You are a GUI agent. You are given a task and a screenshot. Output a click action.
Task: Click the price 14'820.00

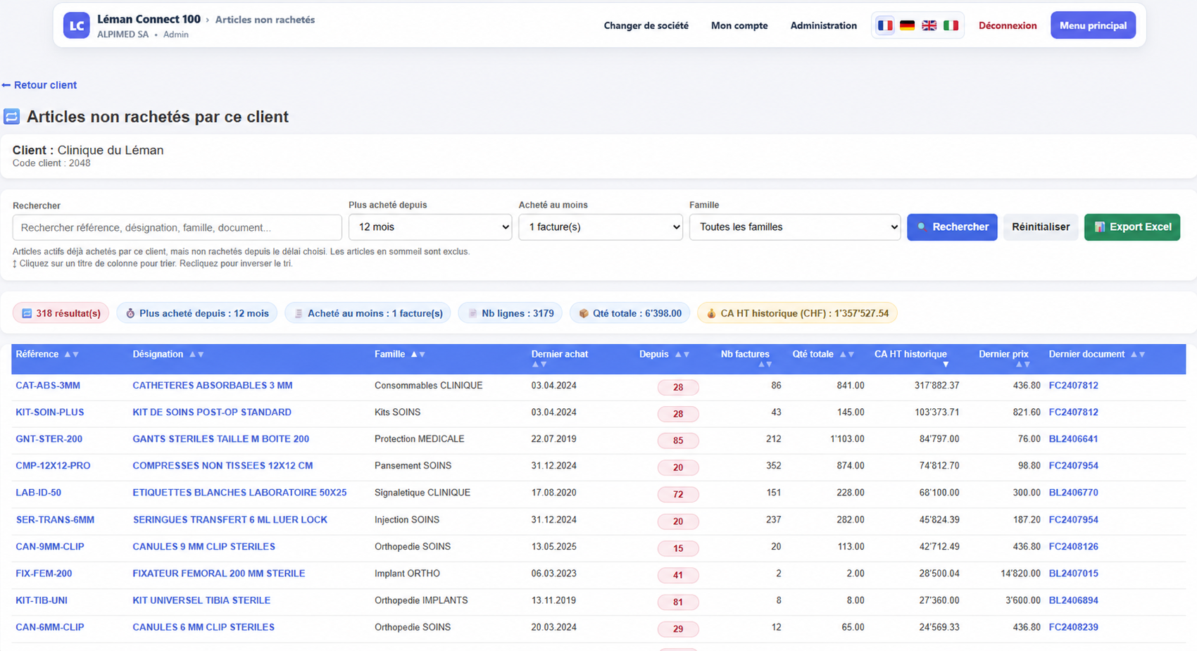coord(1020,574)
